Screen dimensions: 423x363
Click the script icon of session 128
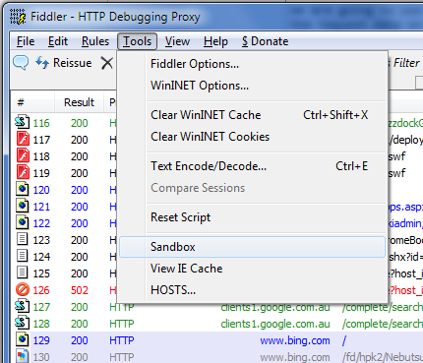23,323
